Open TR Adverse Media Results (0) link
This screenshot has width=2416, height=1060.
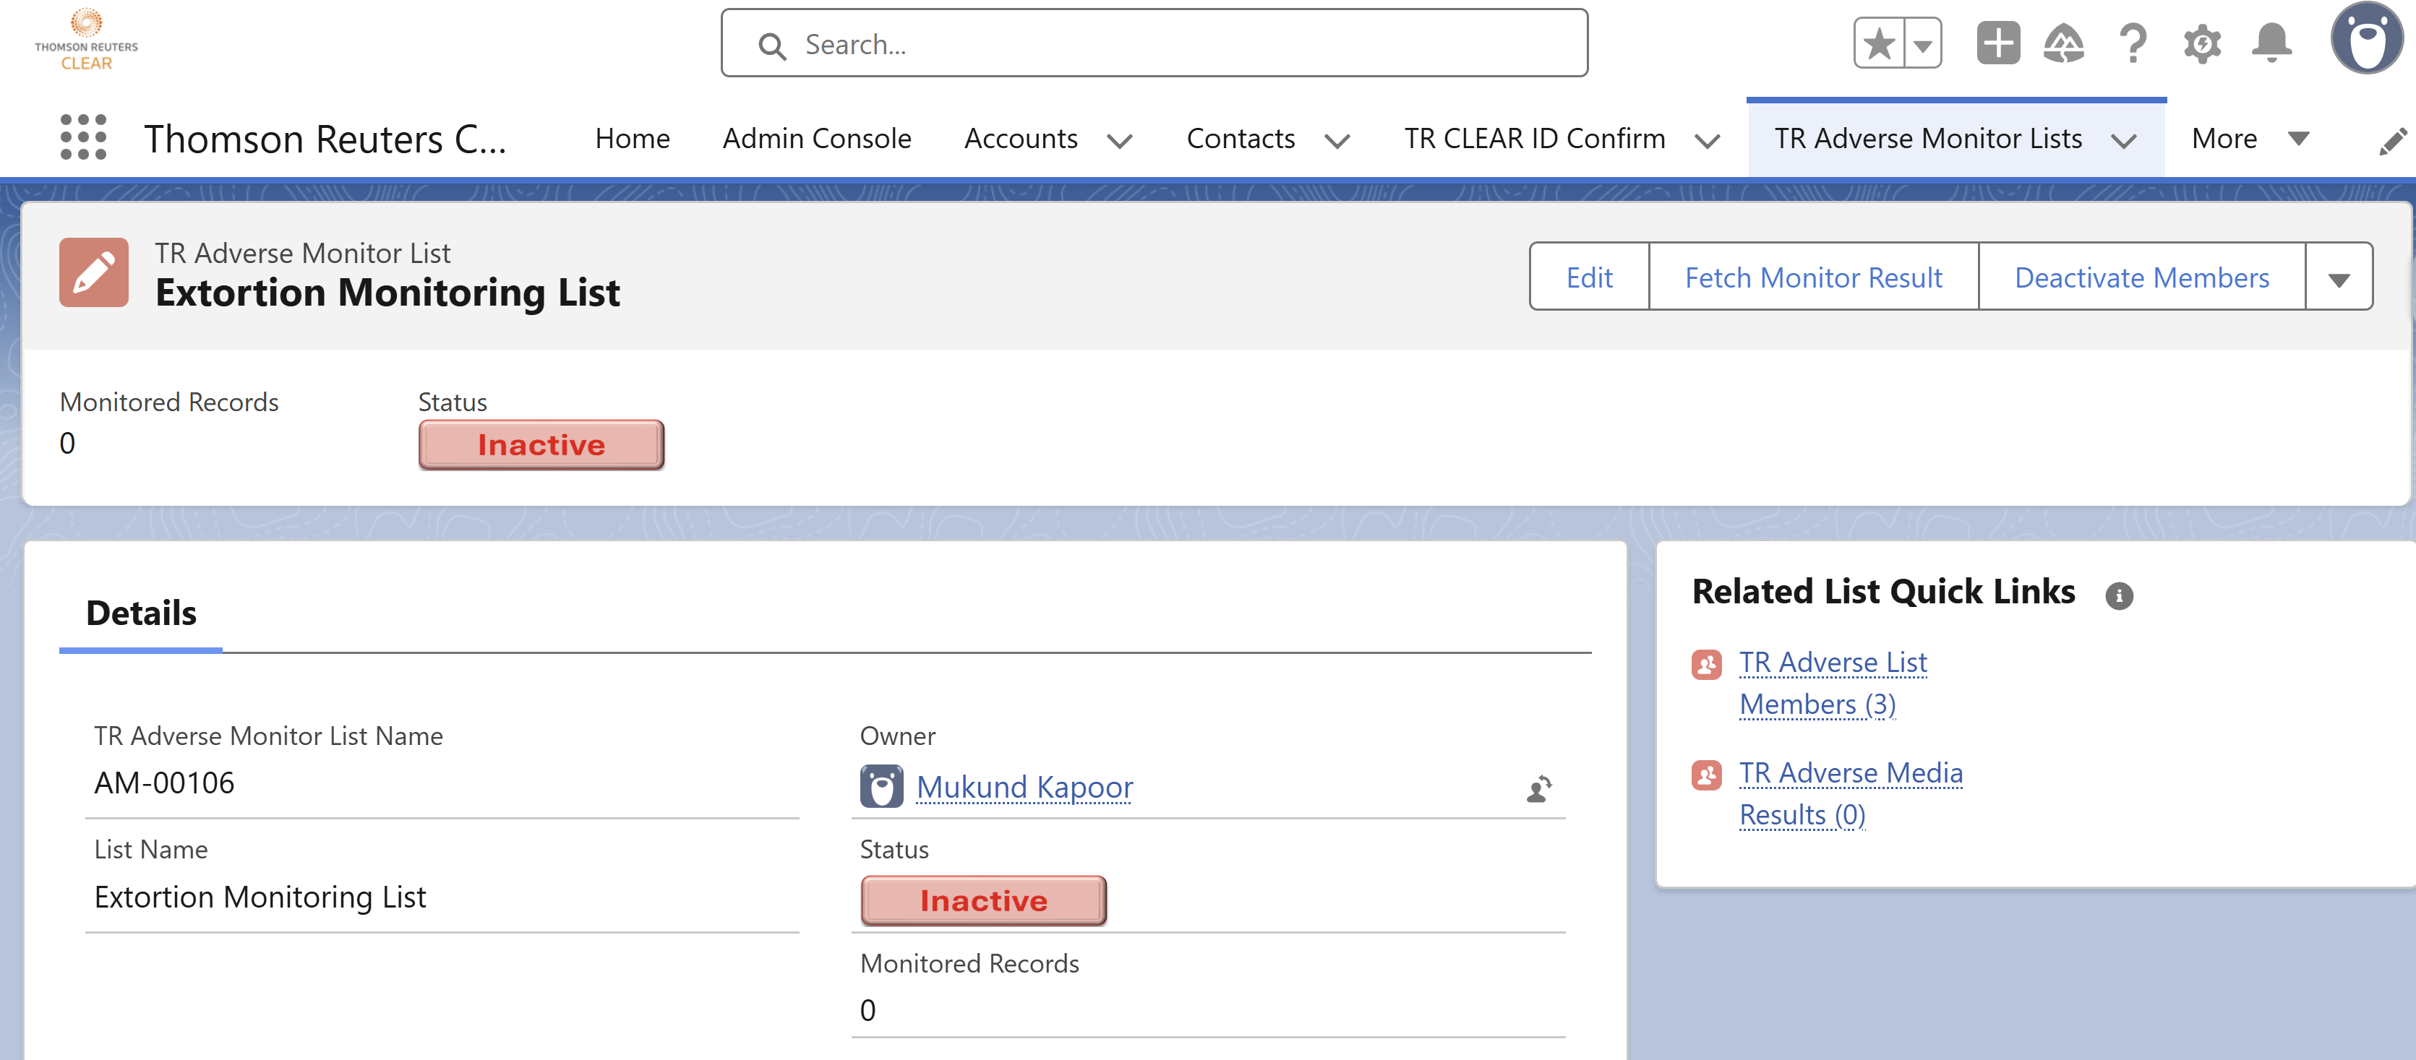(x=1851, y=794)
